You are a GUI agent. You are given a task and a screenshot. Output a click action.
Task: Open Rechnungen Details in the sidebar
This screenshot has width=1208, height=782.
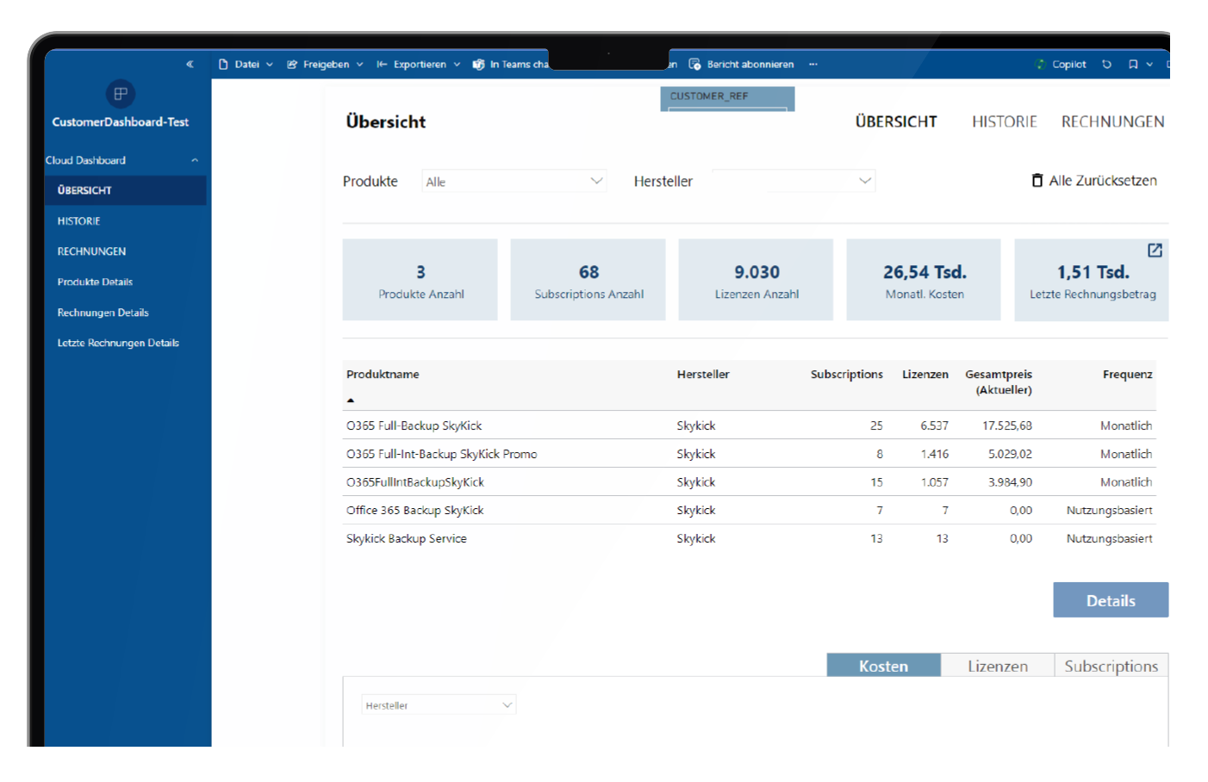(x=103, y=313)
